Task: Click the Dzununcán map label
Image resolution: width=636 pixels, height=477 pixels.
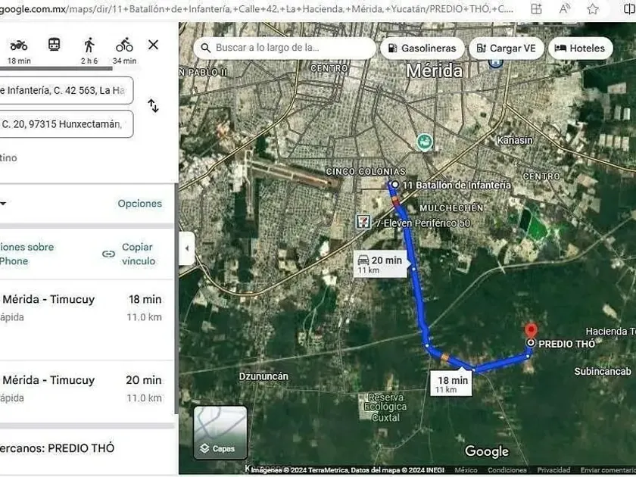Action: tap(263, 376)
